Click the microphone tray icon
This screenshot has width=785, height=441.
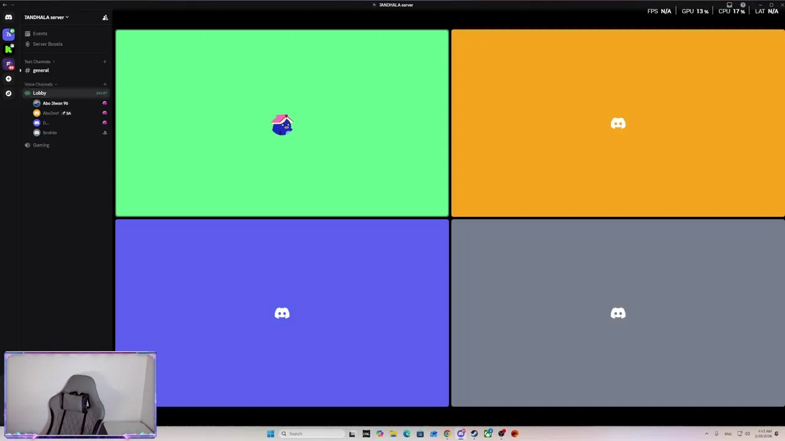point(716,434)
